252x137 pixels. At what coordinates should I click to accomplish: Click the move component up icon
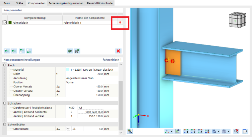point(22,51)
